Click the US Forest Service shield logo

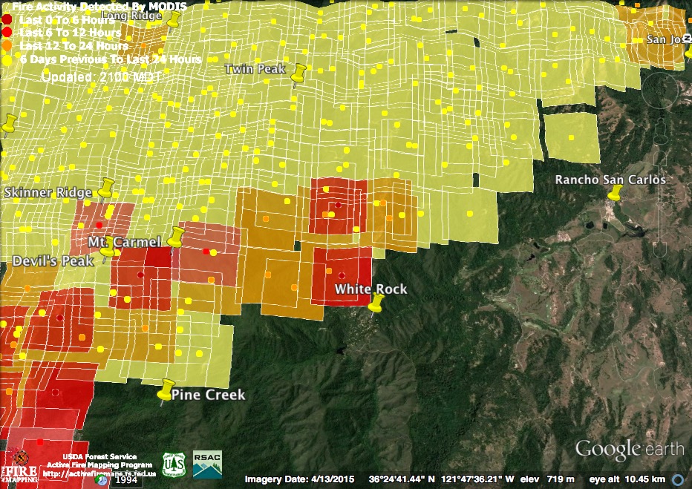click(x=173, y=465)
